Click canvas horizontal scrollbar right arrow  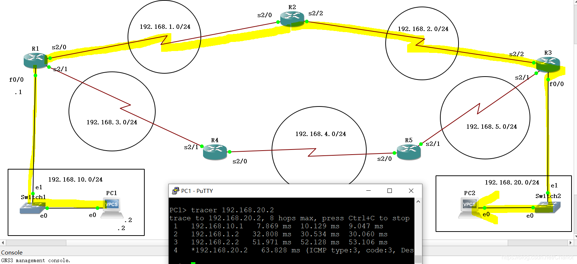pos(570,242)
